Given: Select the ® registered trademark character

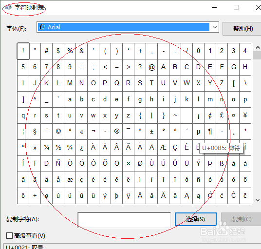Looking at the screenshot, I should point(117,132).
